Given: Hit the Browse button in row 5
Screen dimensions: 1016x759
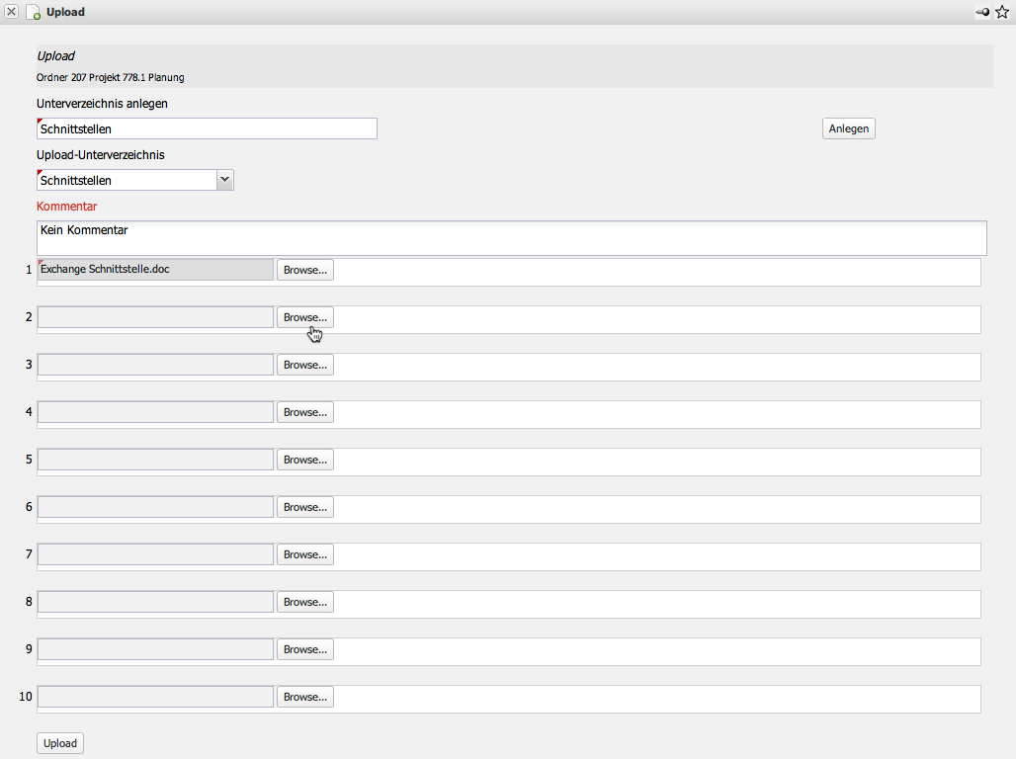Looking at the screenshot, I should [304, 460].
